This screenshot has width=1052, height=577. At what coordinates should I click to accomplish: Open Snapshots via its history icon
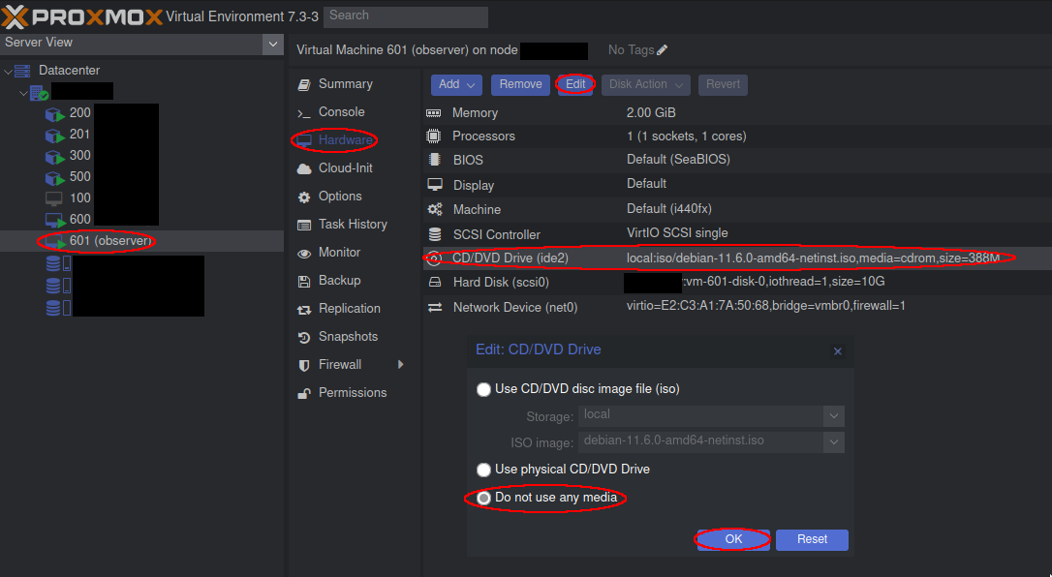coord(304,337)
